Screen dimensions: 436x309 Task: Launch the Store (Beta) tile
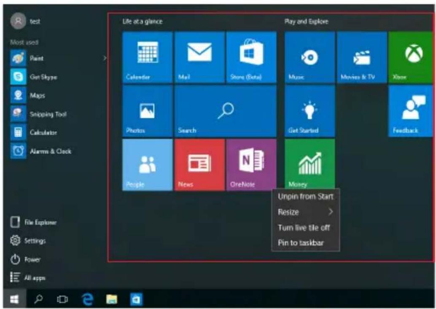[251, 57]
